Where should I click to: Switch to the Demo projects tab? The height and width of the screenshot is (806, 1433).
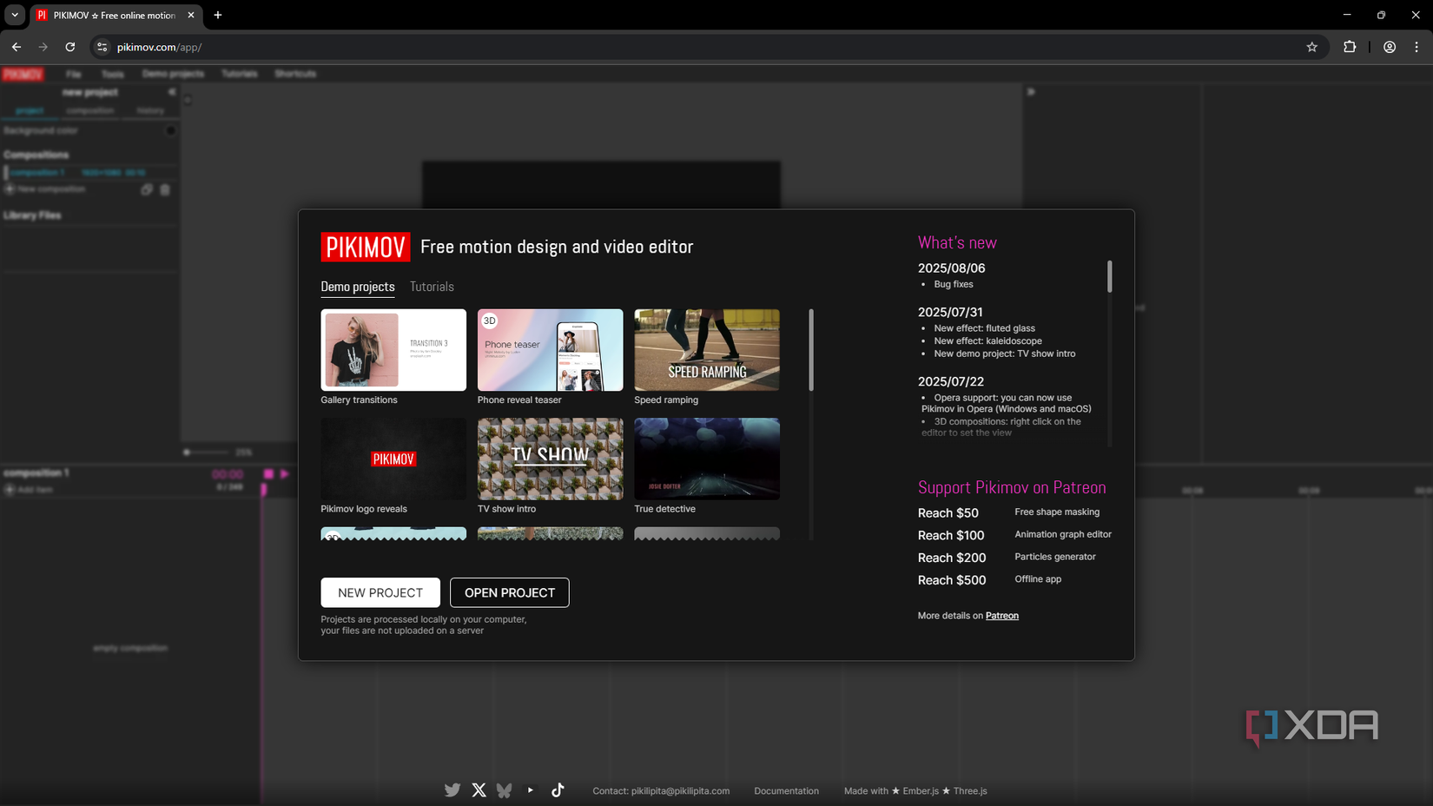coord(358,287)
